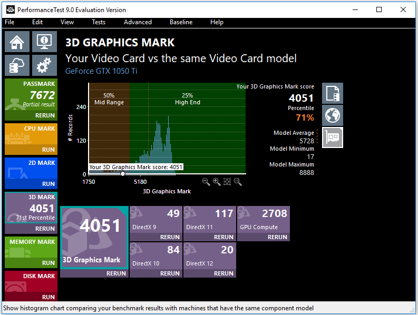Open the settings gears icon
418x315 pixels.
(x=44, y=65)
